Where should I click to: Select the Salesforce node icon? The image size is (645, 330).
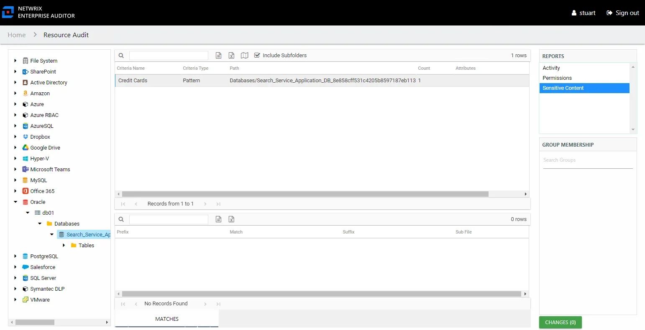(x=25, y=267)
